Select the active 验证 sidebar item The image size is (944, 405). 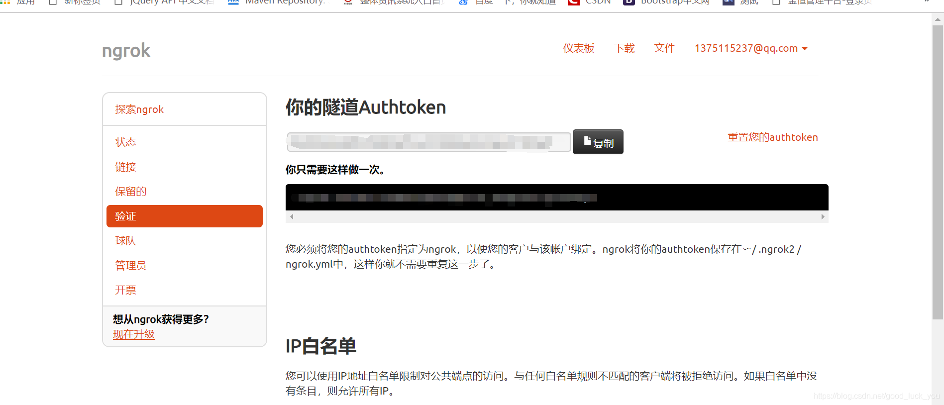pos(185,216)
